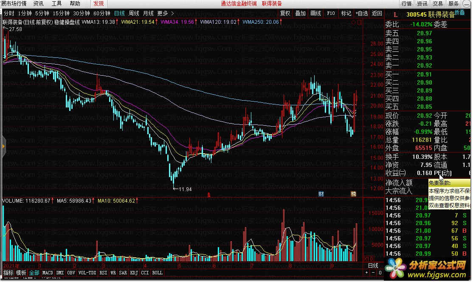Collapse the quote panel via 折叠
Screen dimensions: 473x282
(460, 12)
